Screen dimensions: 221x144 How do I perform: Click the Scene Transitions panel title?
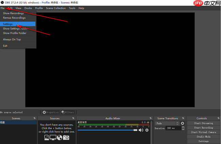168,118
